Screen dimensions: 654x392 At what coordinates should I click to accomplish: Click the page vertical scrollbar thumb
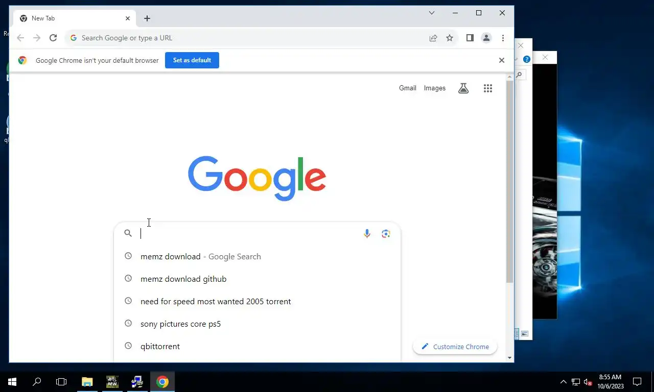click(x=509, y=181)
